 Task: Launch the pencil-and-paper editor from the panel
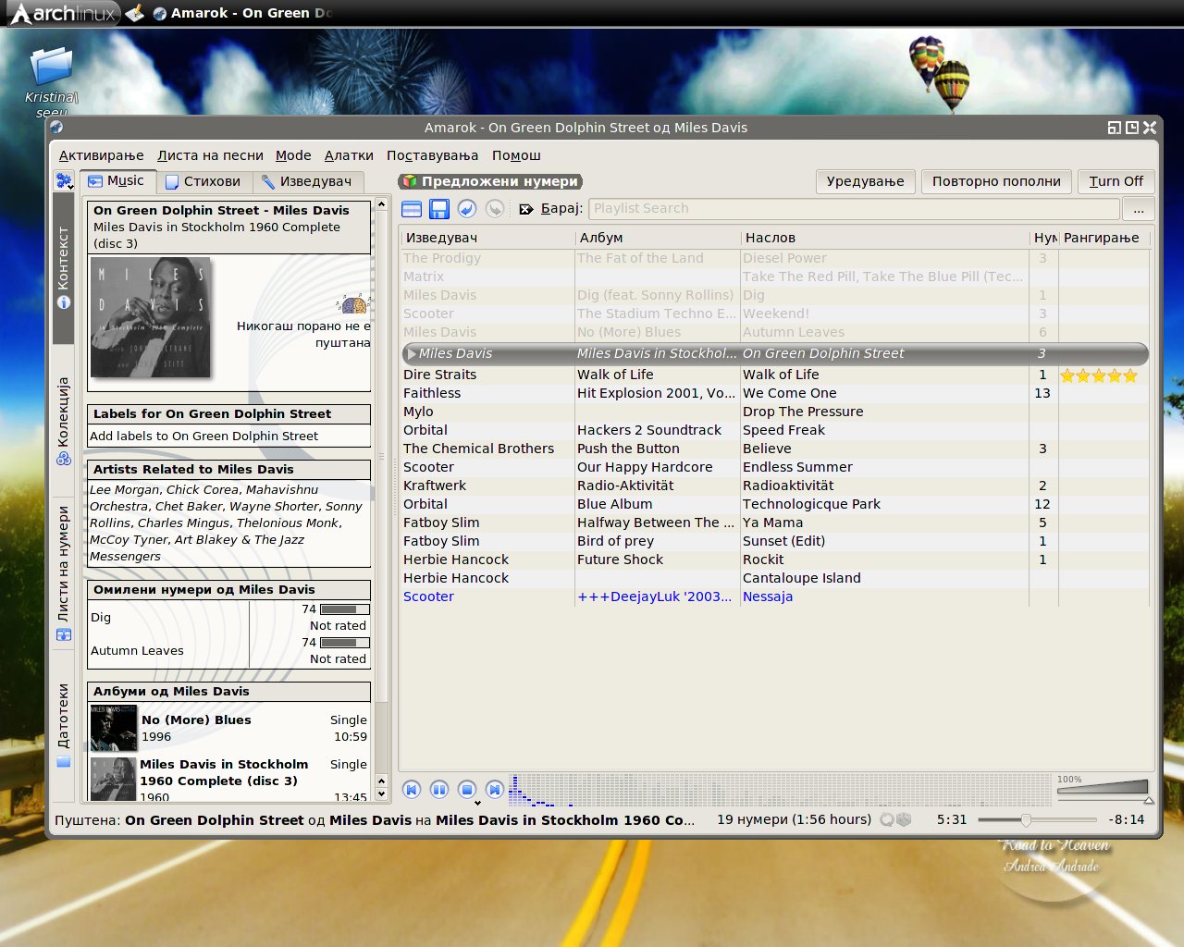[135, 13]
